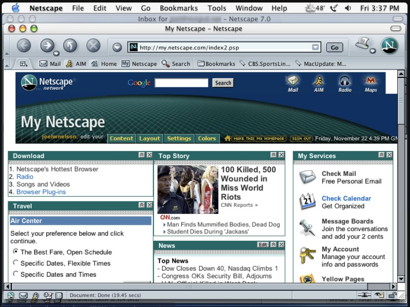The width and height of the screenshot is (410, 307).
Task: Open Radio headphones icon in page header
Action: [345, 81]
